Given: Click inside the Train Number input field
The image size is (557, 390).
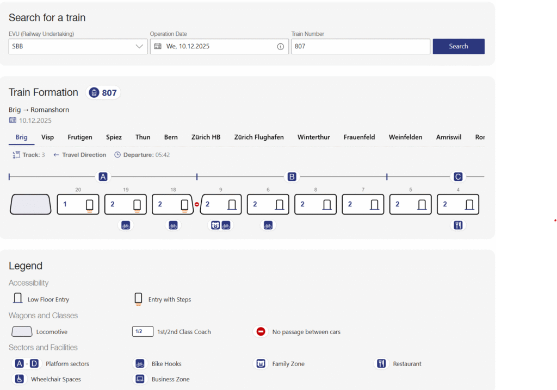Looking at the screenshot, I should coord(360,47).
